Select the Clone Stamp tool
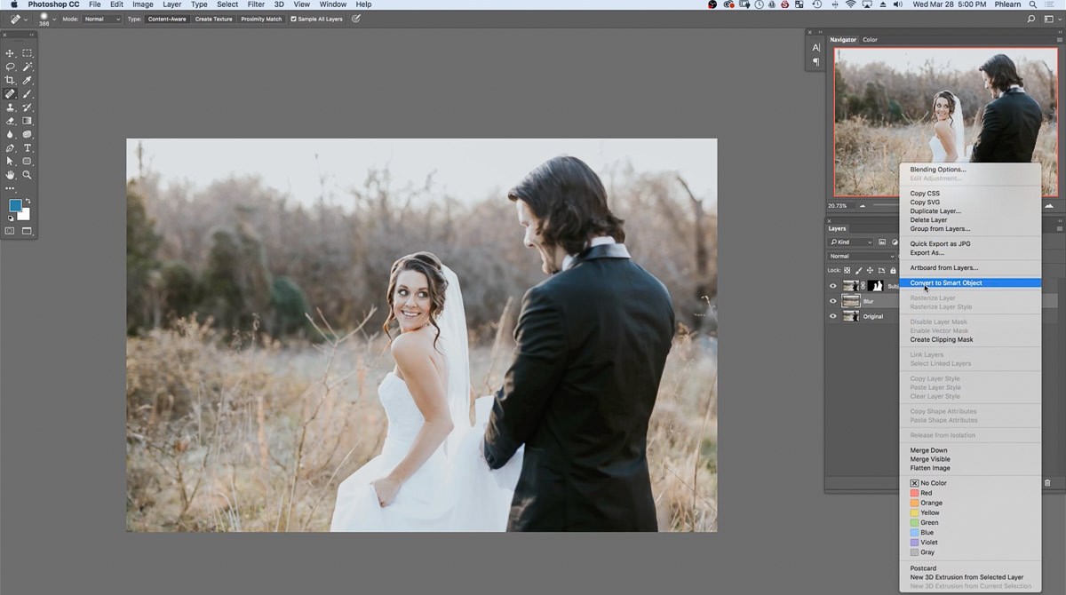This screenshot has height=595, width=1066. pos(11,107)
